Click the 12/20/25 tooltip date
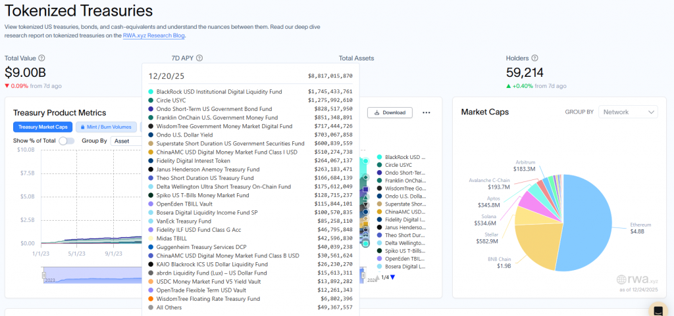Screen dimensions: 674x316 pyautogui.click(x=167, y=76)
